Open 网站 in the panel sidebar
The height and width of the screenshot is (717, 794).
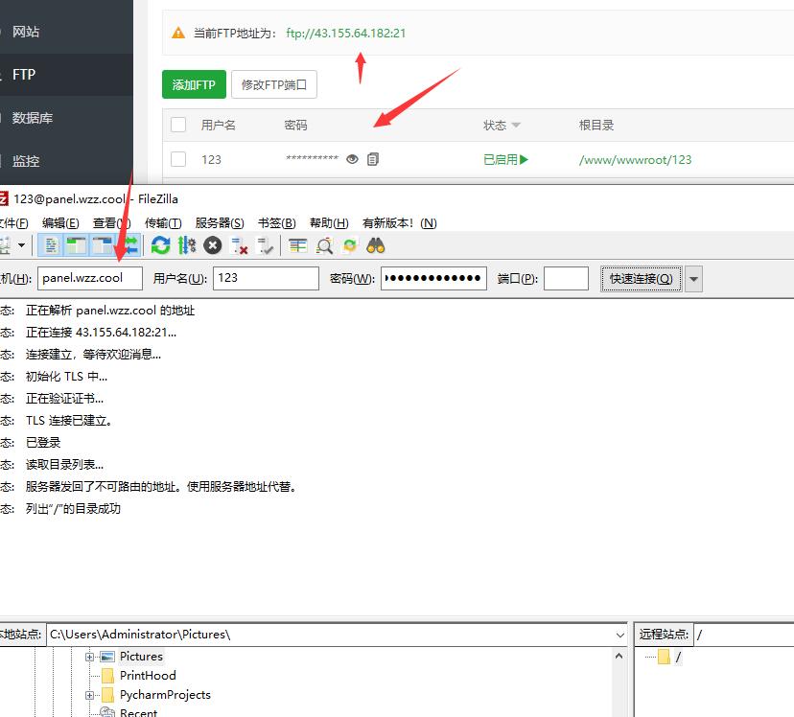pos(26,32)
